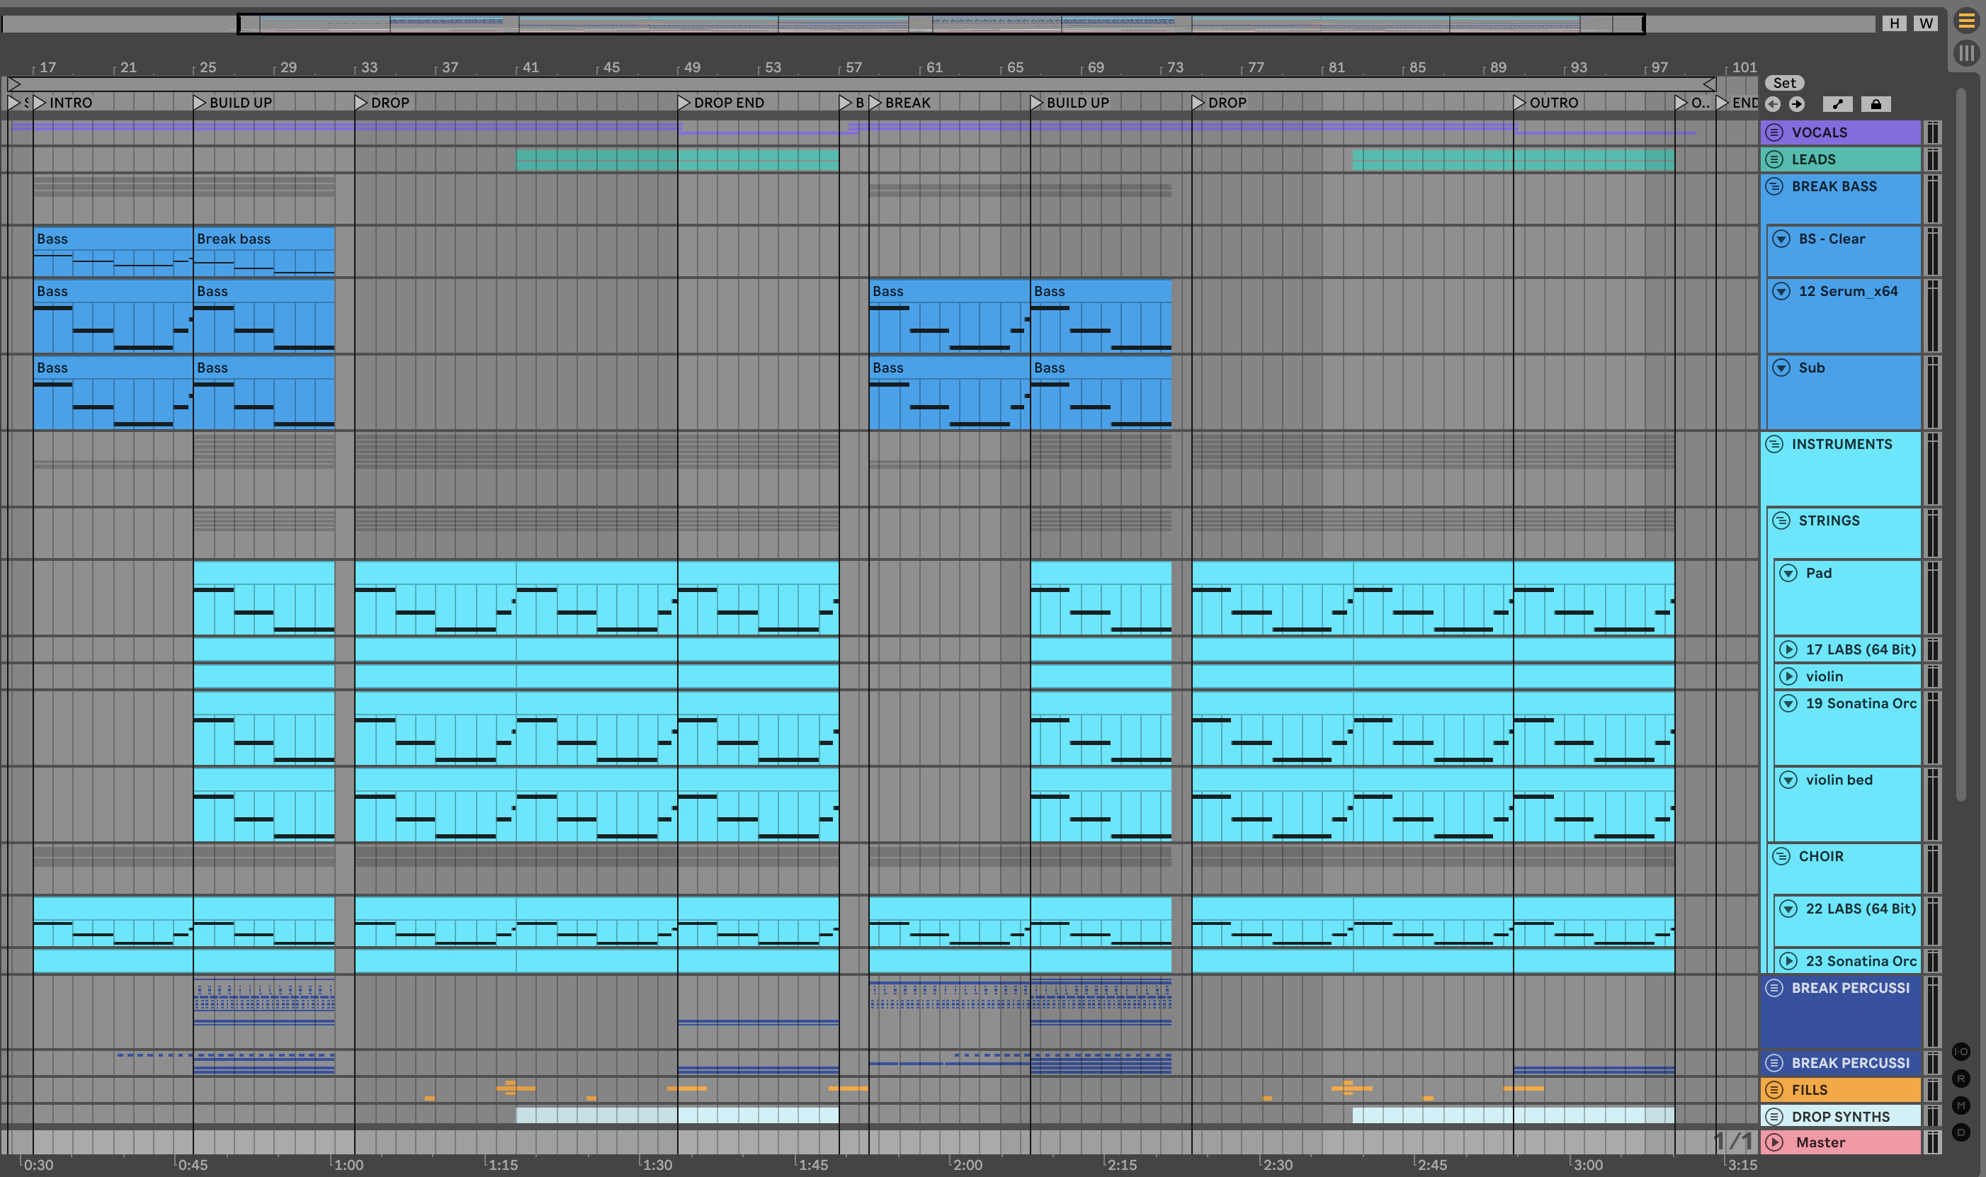This screenshot has width=1986, height=1177.
Task: Toggle the H optimize arrangement height button
Action: tap(1894, 23)
